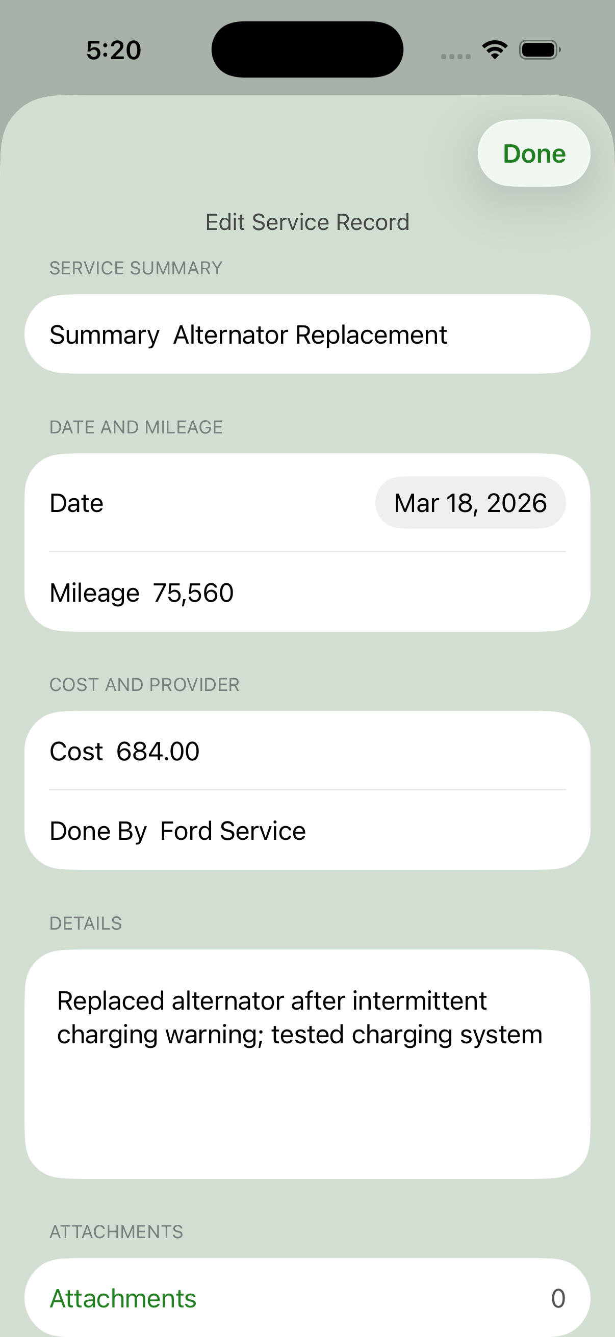Tap the Edit Service Record title
Viewport: 615px width, 1337px height.
pyautogui.click(x=307, y=222)
